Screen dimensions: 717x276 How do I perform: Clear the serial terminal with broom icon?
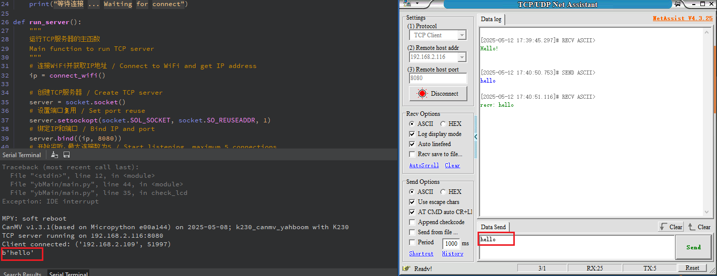coord(55,155)
